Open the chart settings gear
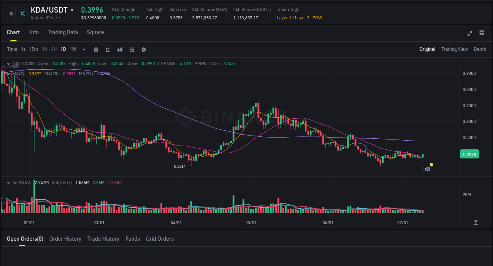 (x=144, y=49)
